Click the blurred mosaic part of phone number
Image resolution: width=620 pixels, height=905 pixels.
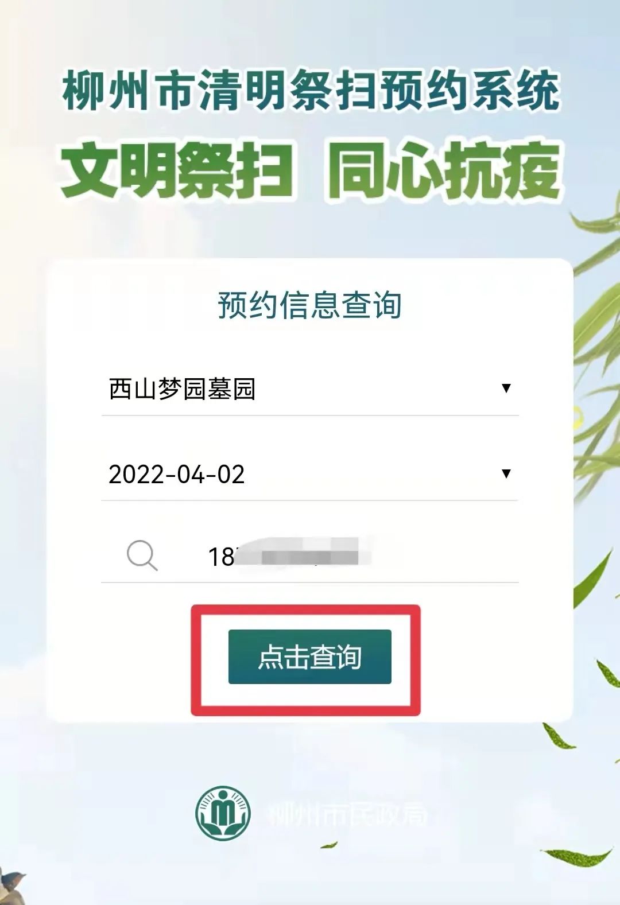point(303,553)
